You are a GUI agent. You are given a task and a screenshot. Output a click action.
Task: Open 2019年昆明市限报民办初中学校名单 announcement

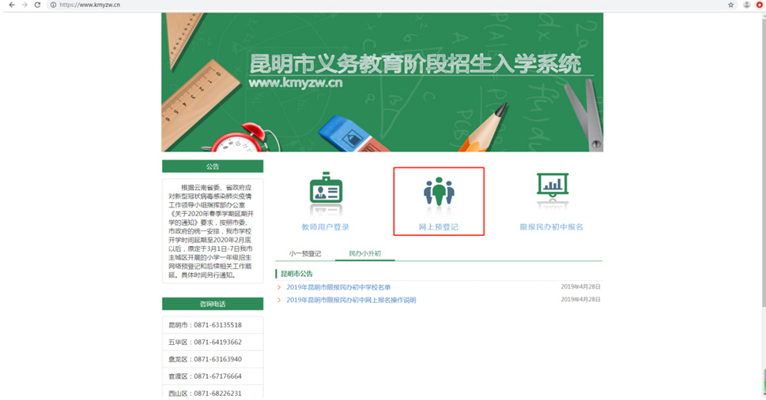pos(338,287)
